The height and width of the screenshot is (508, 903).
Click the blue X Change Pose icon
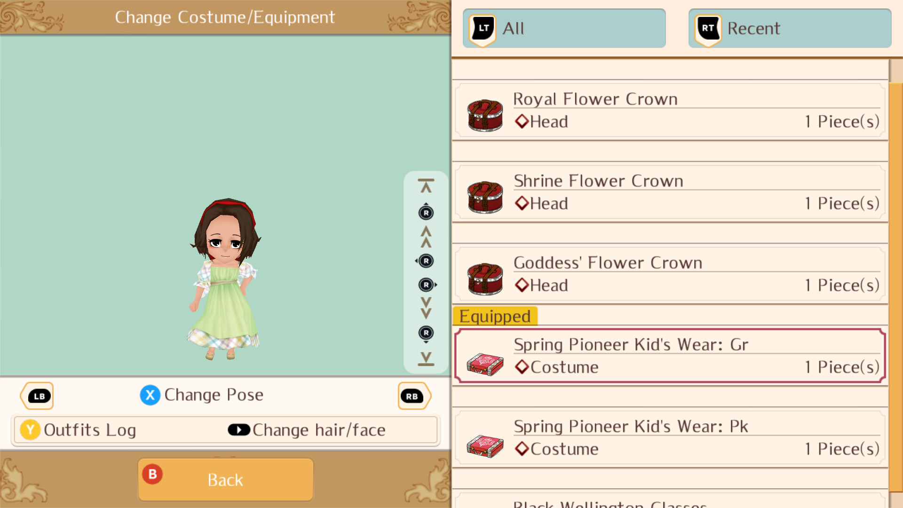[150, 395]
